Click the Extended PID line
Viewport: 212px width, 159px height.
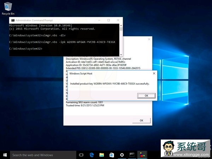click(x=103, y=68)
